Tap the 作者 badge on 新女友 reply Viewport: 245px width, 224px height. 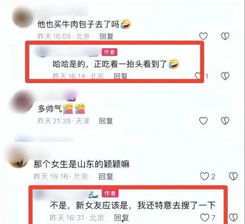point(110,193)
